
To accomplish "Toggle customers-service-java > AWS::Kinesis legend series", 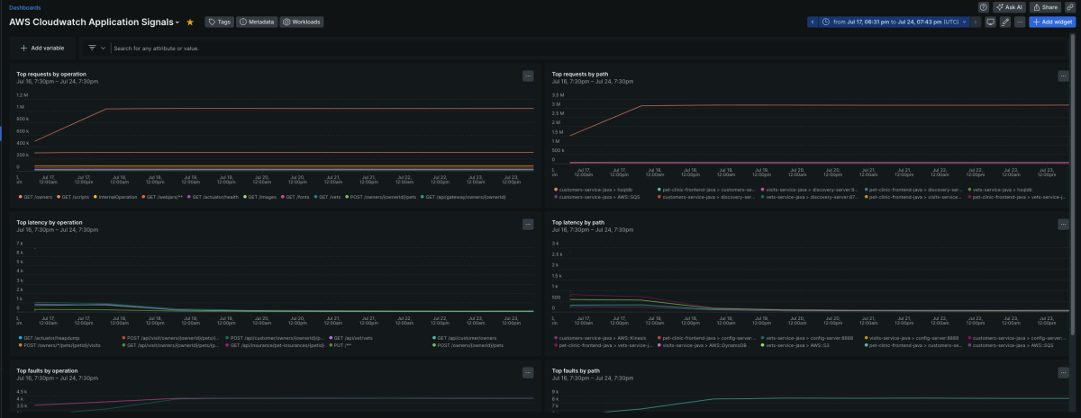I will (x=598, y=337).
